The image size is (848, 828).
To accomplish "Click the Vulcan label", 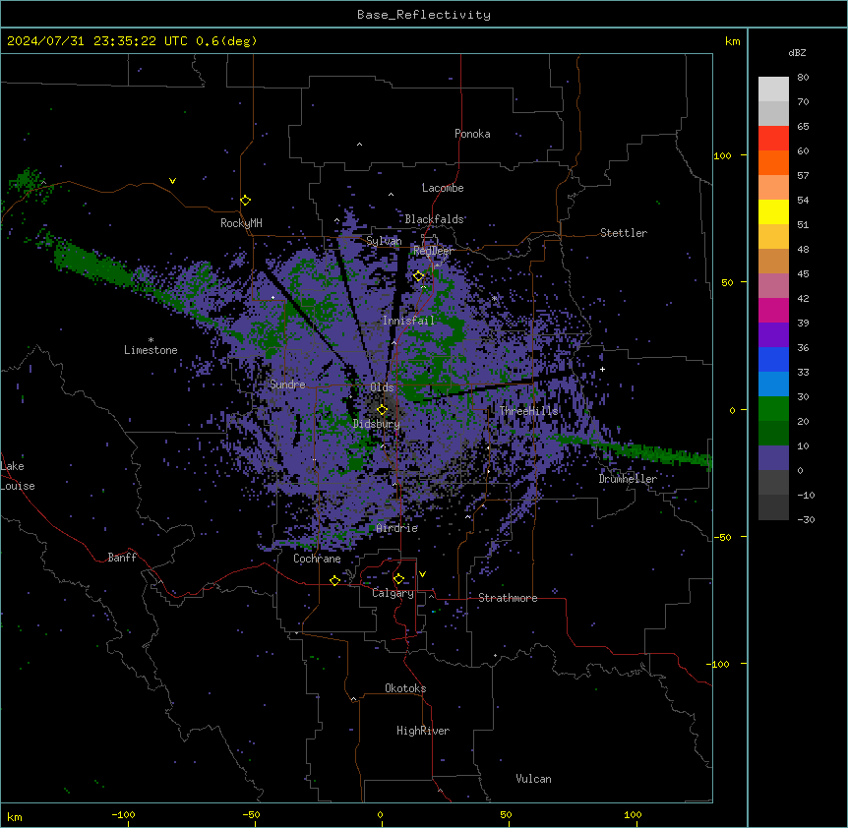I will click(533, 779).
